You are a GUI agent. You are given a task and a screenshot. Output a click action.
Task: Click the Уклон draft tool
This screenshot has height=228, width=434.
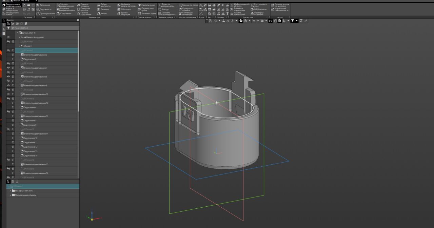(102, 14)
